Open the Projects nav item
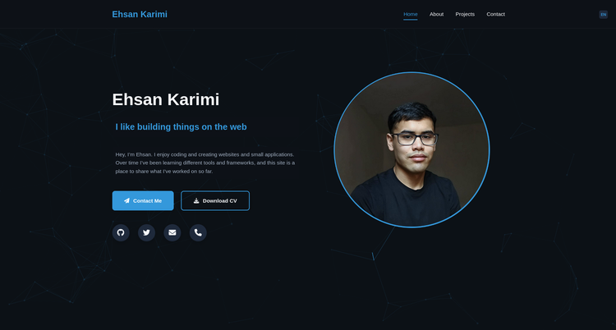Image resolution: width=616 pixels, height=330 pixels. pos(465,14)
